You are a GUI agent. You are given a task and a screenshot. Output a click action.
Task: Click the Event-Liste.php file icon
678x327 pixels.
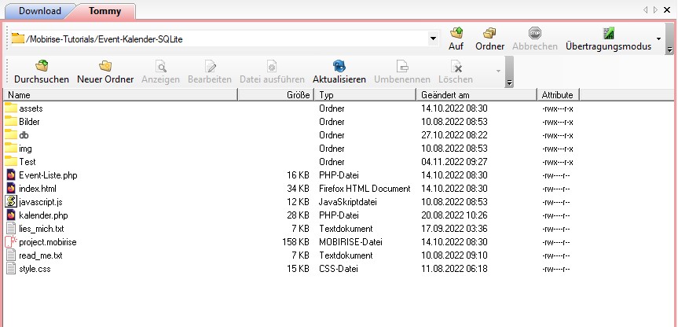tap(11, 175)
